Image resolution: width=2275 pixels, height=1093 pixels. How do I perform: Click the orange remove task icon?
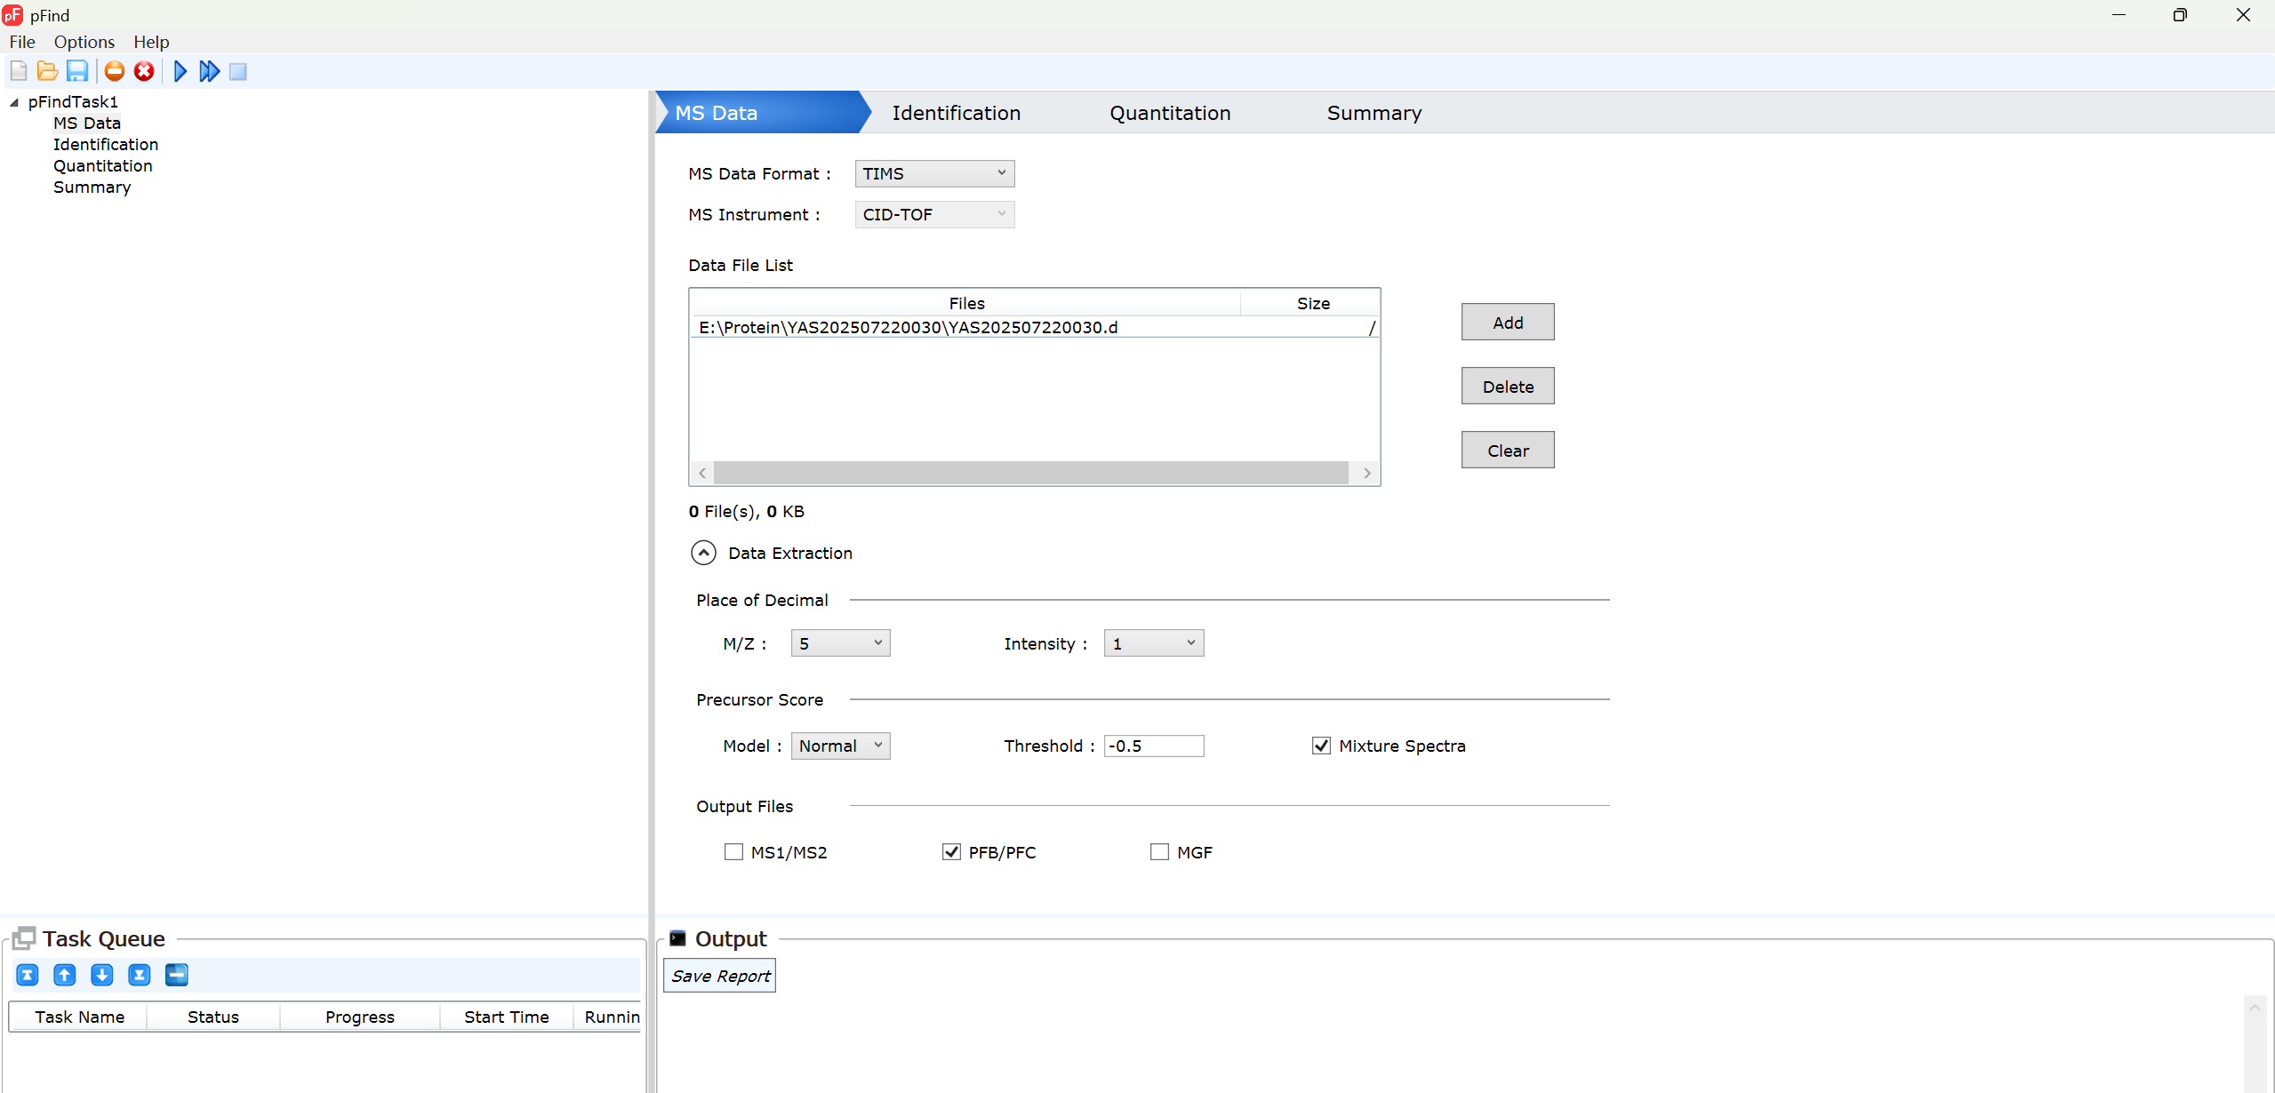(115, 71)
